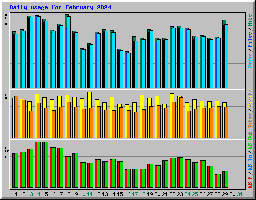The width and height of the screenshot is (256, 200).
Task: Click day label 23 on x-axis
Action: tap(180, 194)
